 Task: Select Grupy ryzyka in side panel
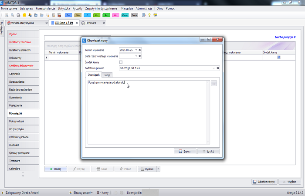point(23,129)
